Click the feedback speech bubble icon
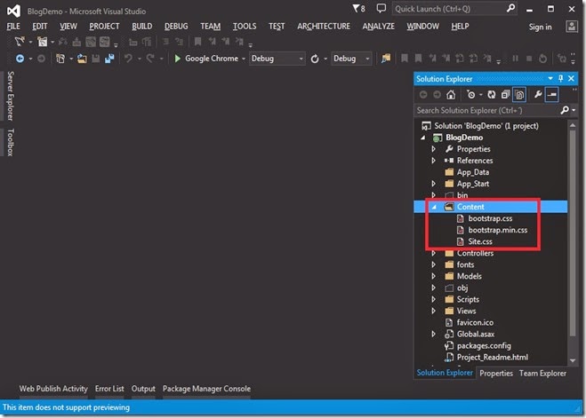This screenshot has width=586, height=418. pyautogui.click(x=381, y=8)
